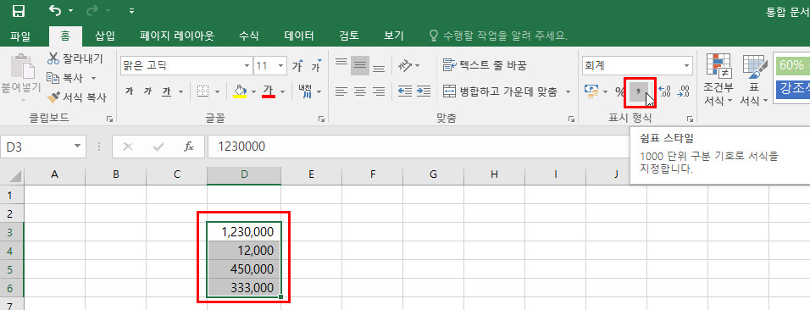Image resolution: width=810 pixels, height=310 pixels.
Task: Activate the 서식 복사 format painter
Action: [x=76, y=97]
